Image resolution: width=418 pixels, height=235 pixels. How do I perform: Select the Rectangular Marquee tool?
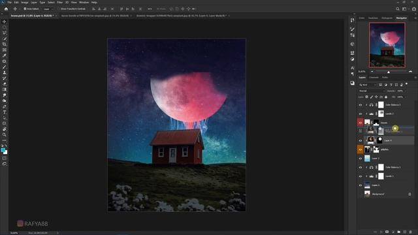(5, 27)
